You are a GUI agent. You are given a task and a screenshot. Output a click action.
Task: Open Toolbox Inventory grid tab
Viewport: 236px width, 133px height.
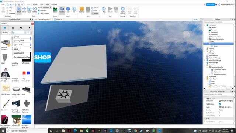[x=13, y=28]
